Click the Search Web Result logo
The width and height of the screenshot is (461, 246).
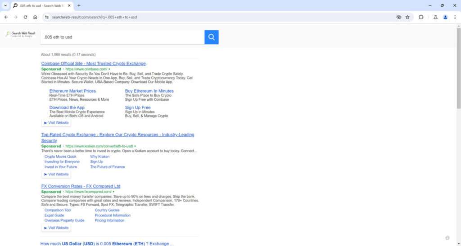(20, 34)
